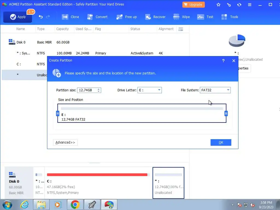
Task: Click the disk pie chart icon
Action: tap(237, 40)
